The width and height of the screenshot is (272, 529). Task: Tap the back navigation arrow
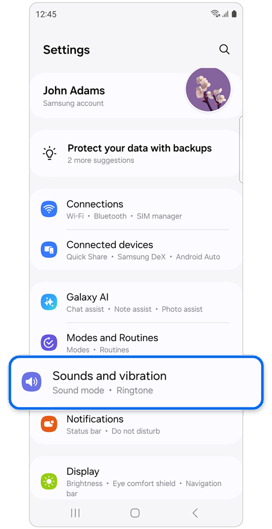click(194, 513)
